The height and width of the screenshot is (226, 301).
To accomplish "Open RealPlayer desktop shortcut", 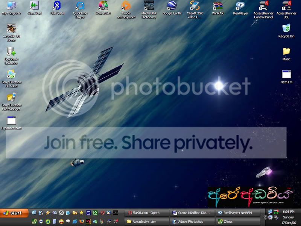I will [x=240, y=8].
